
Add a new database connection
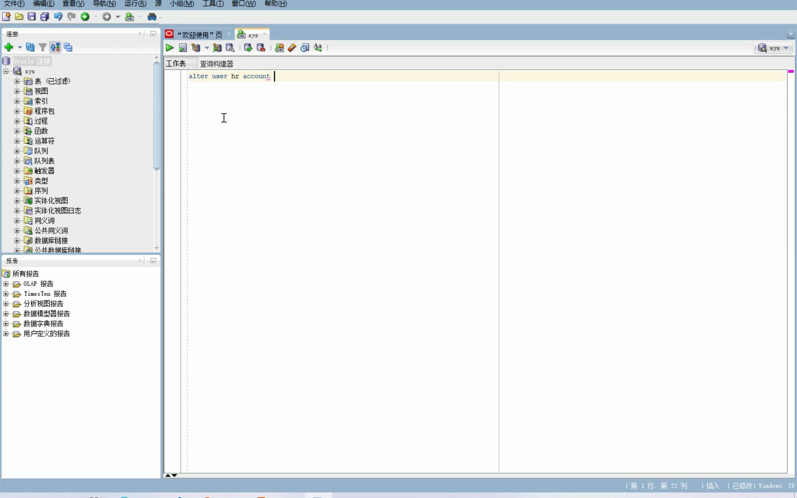click(x=8, y=47)
